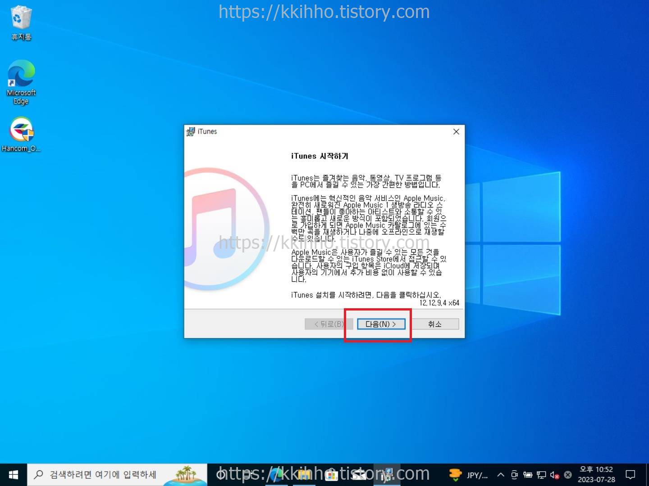Open Microsoft Store from the taskbar

point(331,475)
